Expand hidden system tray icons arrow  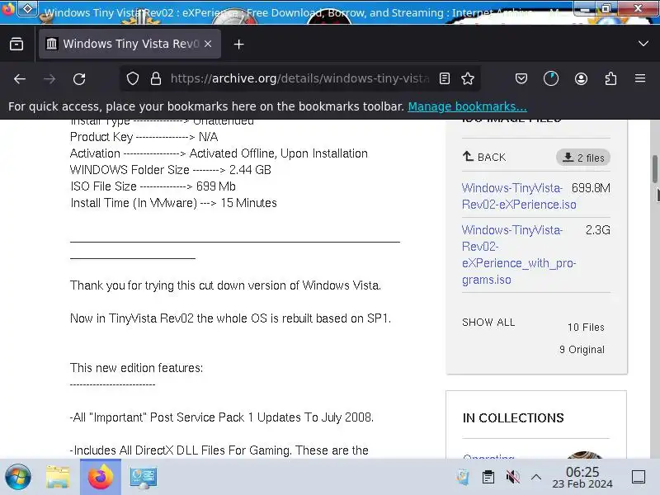pyautogui.click(x=535, y=477)
